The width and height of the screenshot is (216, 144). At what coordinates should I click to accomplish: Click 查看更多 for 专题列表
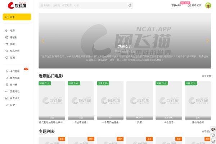click(x=206, y=131)
